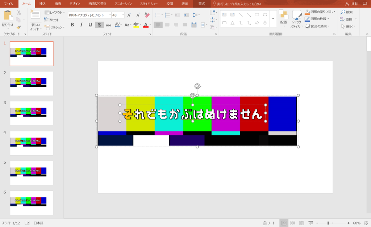Toggle underline on selected text
Viewport: 371px width, 227px height.
point(90,25)
